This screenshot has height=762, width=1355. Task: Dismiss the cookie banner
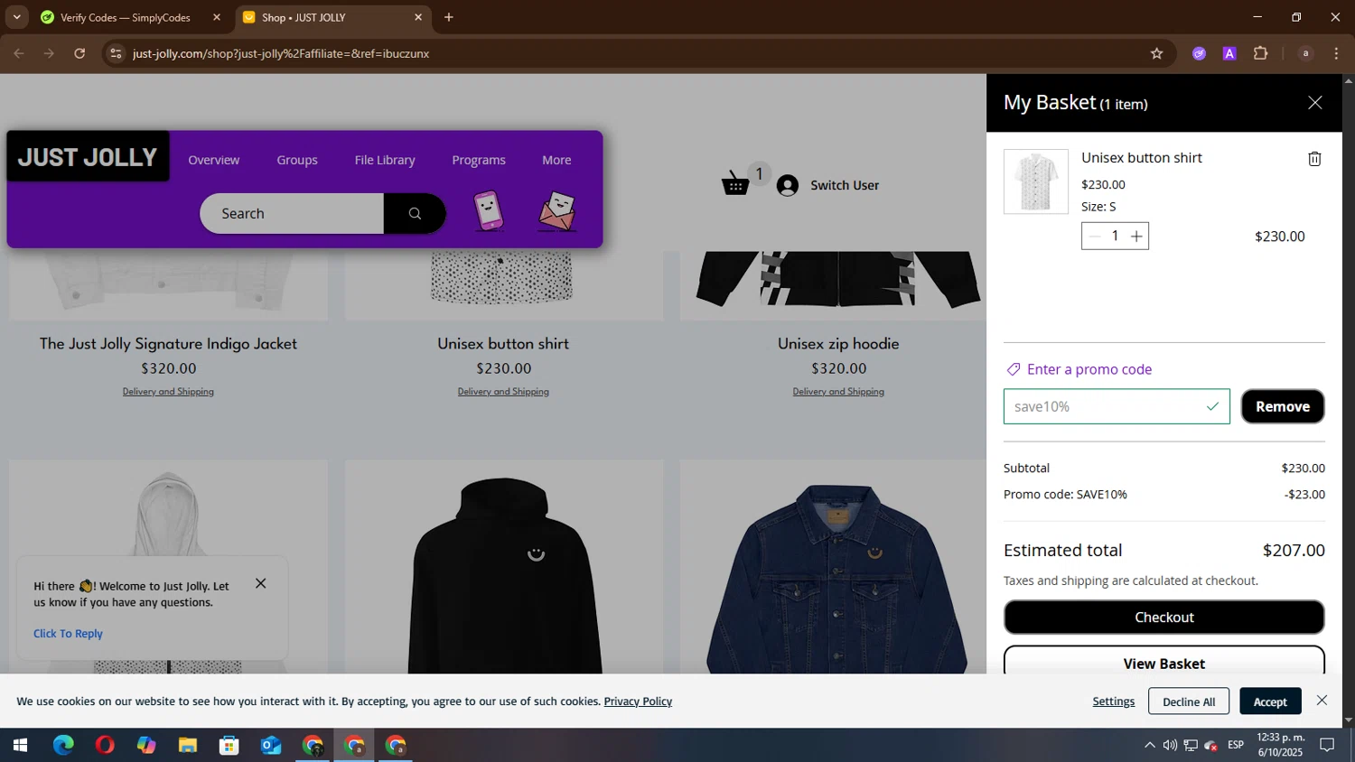1322,701
